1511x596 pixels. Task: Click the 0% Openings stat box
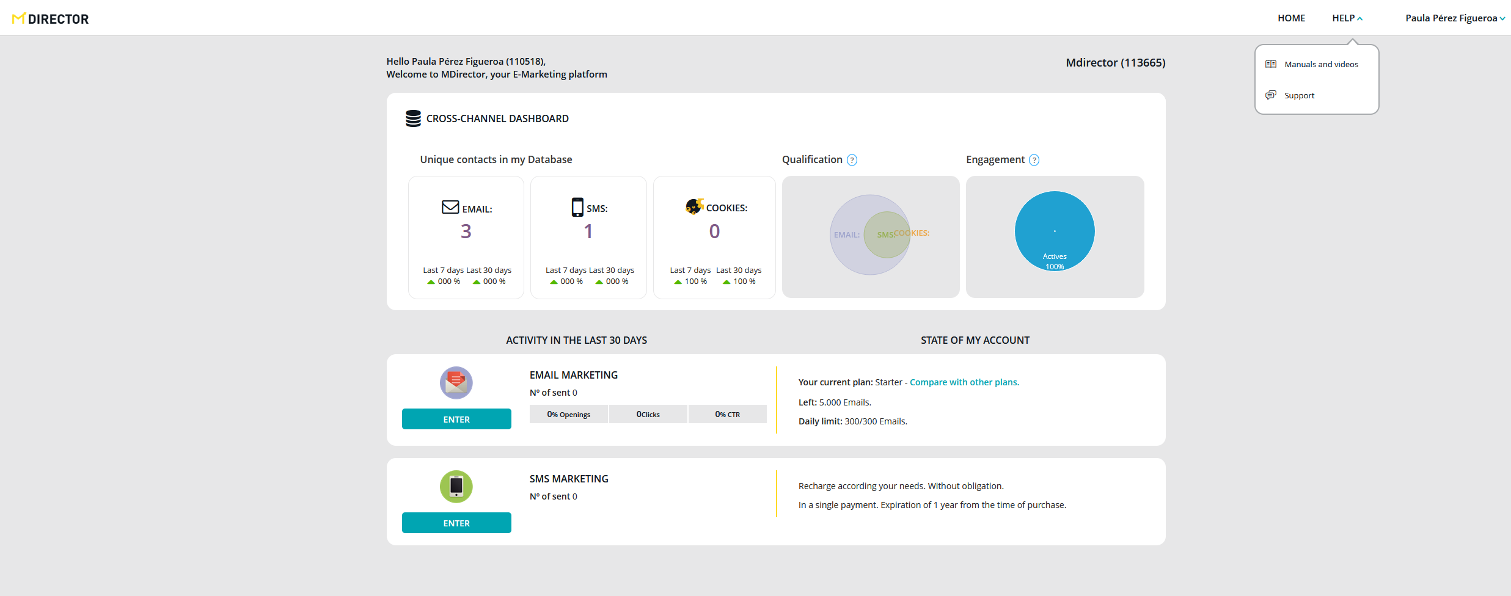pyautogui.click(x=568, y=414)
